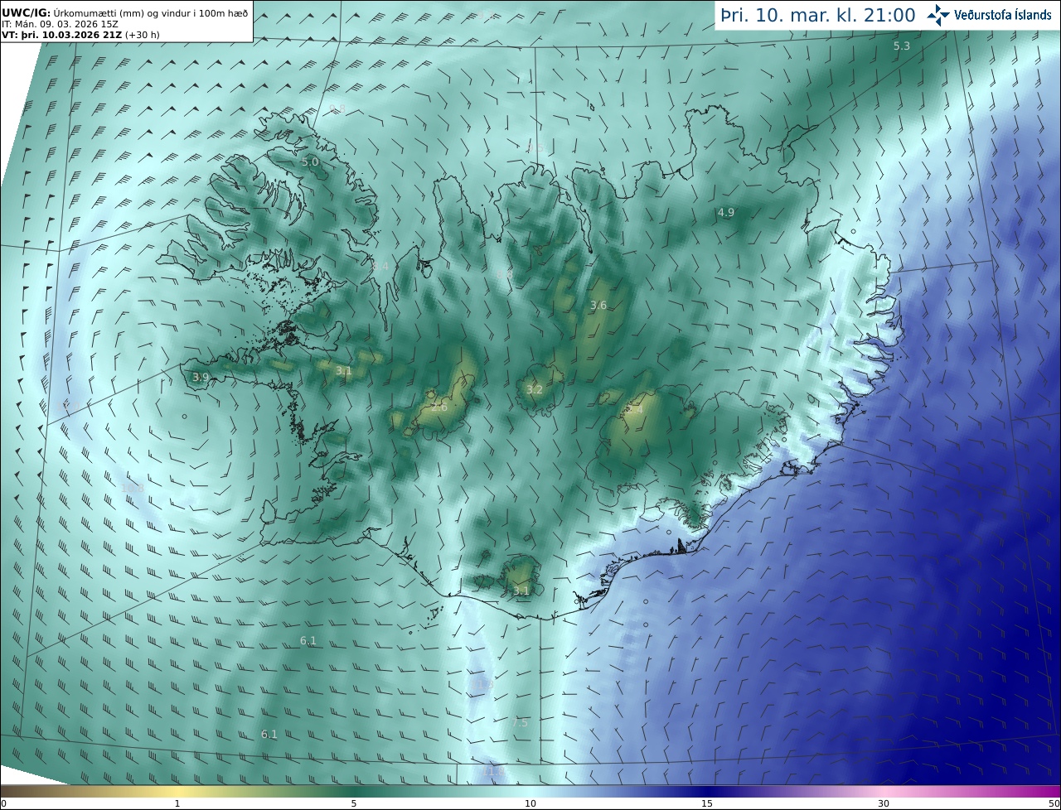
Task: Click the color scale label 0
Action: tap(3, 803)
